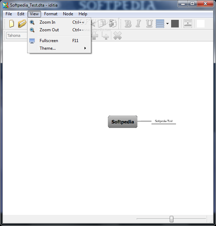Screen dimensions: 216x226
Task: Close the iditia window
Action: [x=205, y=4]
